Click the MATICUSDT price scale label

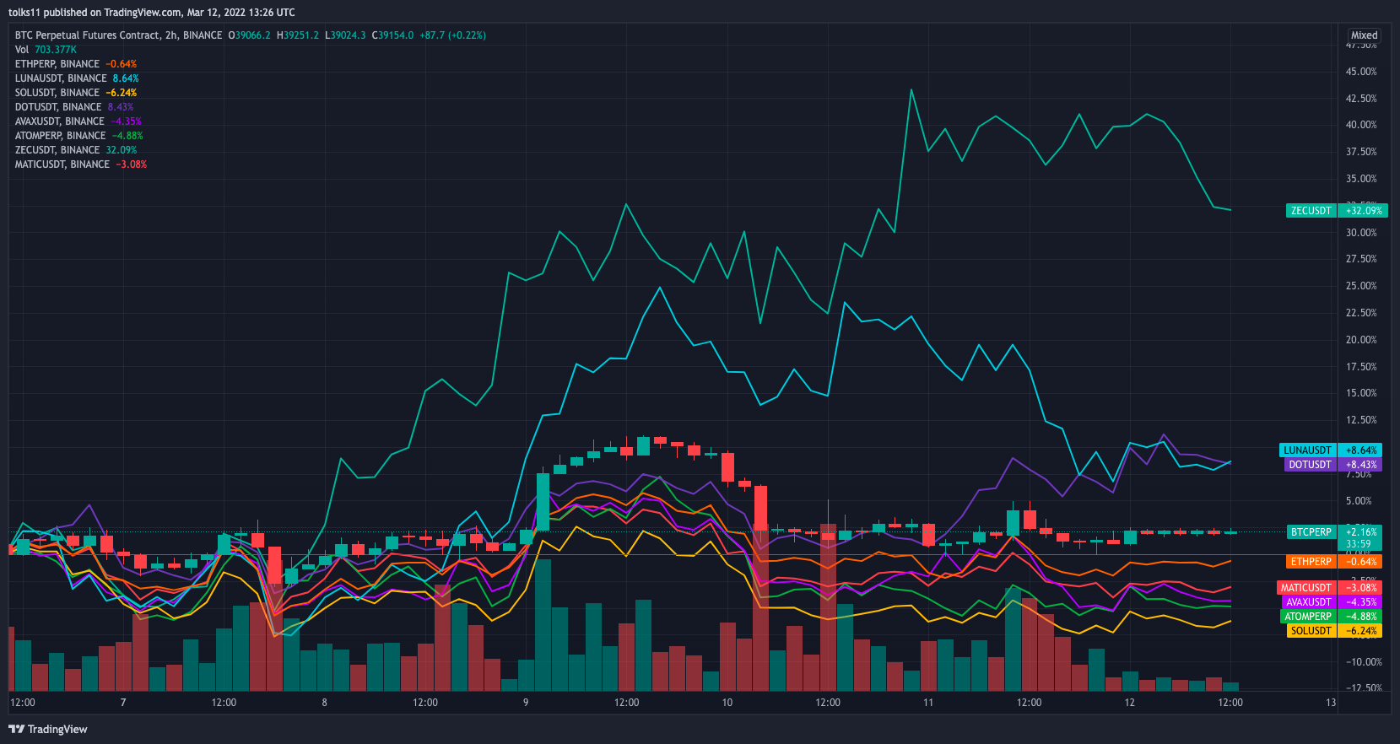(1306, 588)
